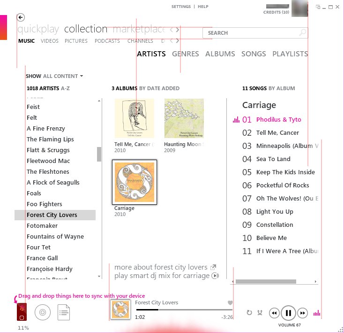The height and width of the screenshot is (333, 344).
Task: Click the artists list scroll up arrow
Action: [x=99, y=101]
